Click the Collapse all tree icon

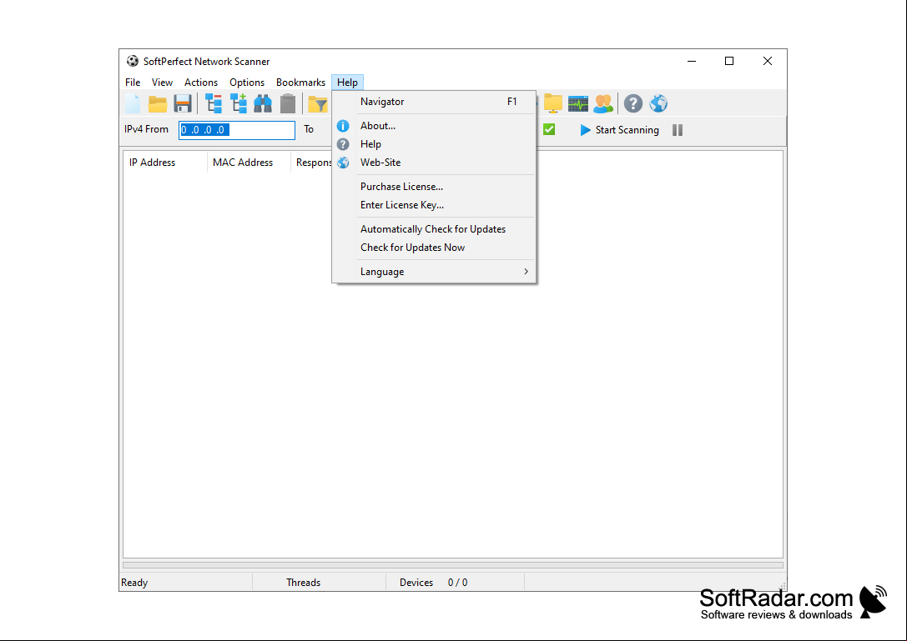[214, 103]
